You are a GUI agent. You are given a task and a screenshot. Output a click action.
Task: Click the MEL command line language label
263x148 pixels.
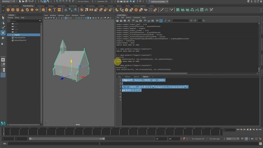click(x=5, y=143)
